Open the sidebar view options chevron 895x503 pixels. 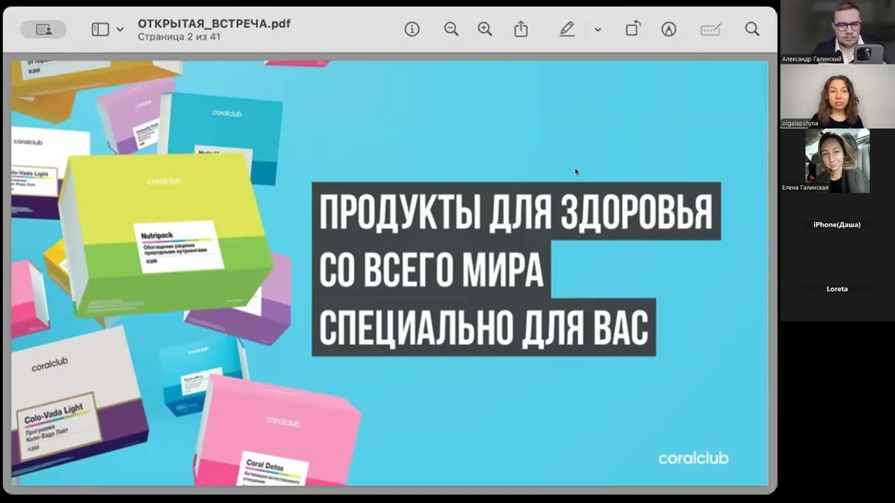120,29
